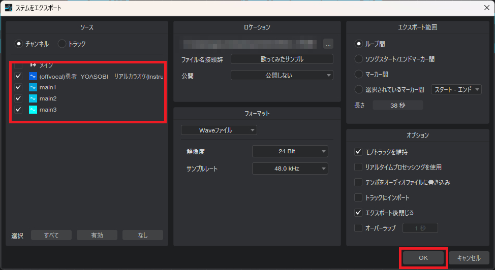Viewport: 495px width, 270px height.
Task: Select the マーカー間 export range option
Action: (359, 75)
